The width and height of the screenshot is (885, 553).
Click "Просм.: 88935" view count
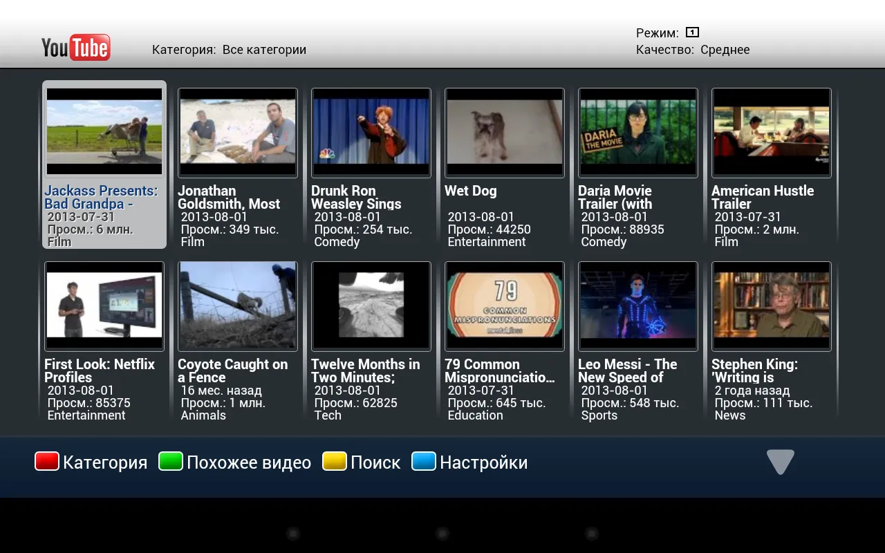(x=623, y=229)
